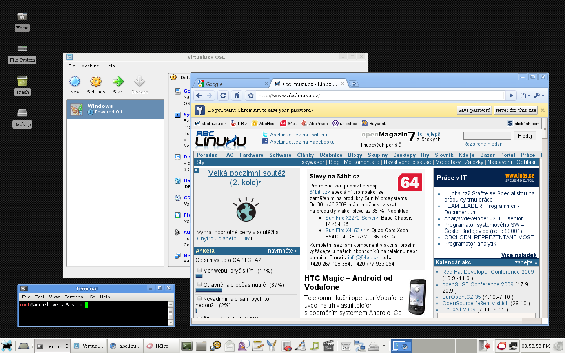
Task: Click the Hledej search button
Action: pos(525,136)
